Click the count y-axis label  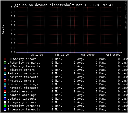3,30
